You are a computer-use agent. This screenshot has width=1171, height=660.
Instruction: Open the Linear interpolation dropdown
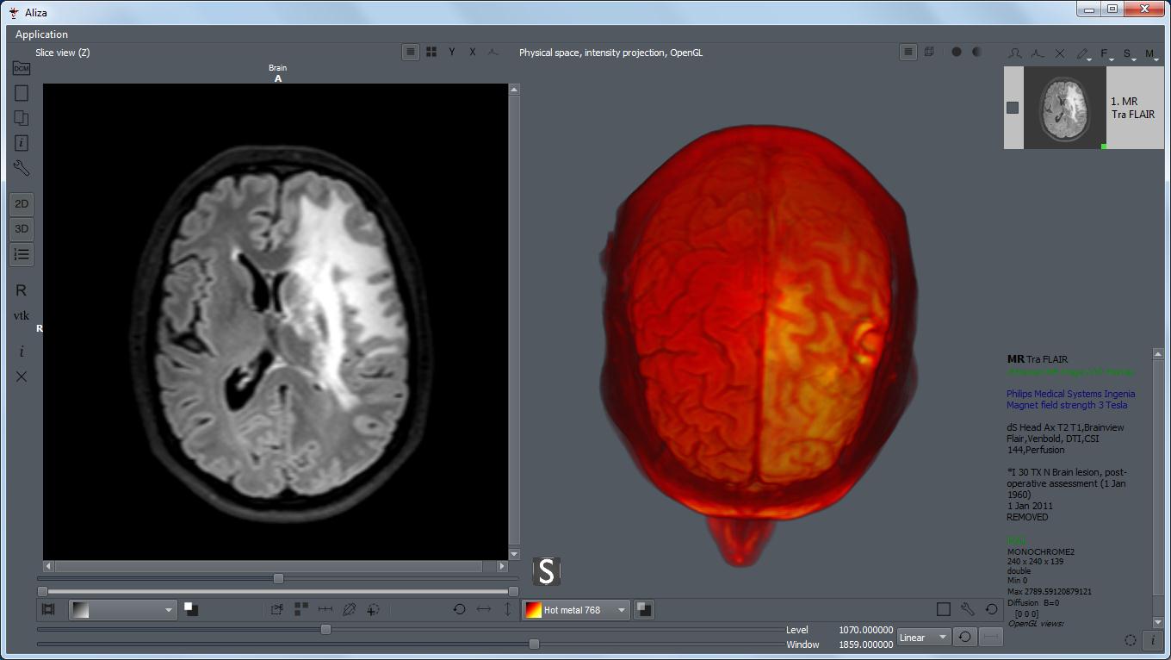923,638
